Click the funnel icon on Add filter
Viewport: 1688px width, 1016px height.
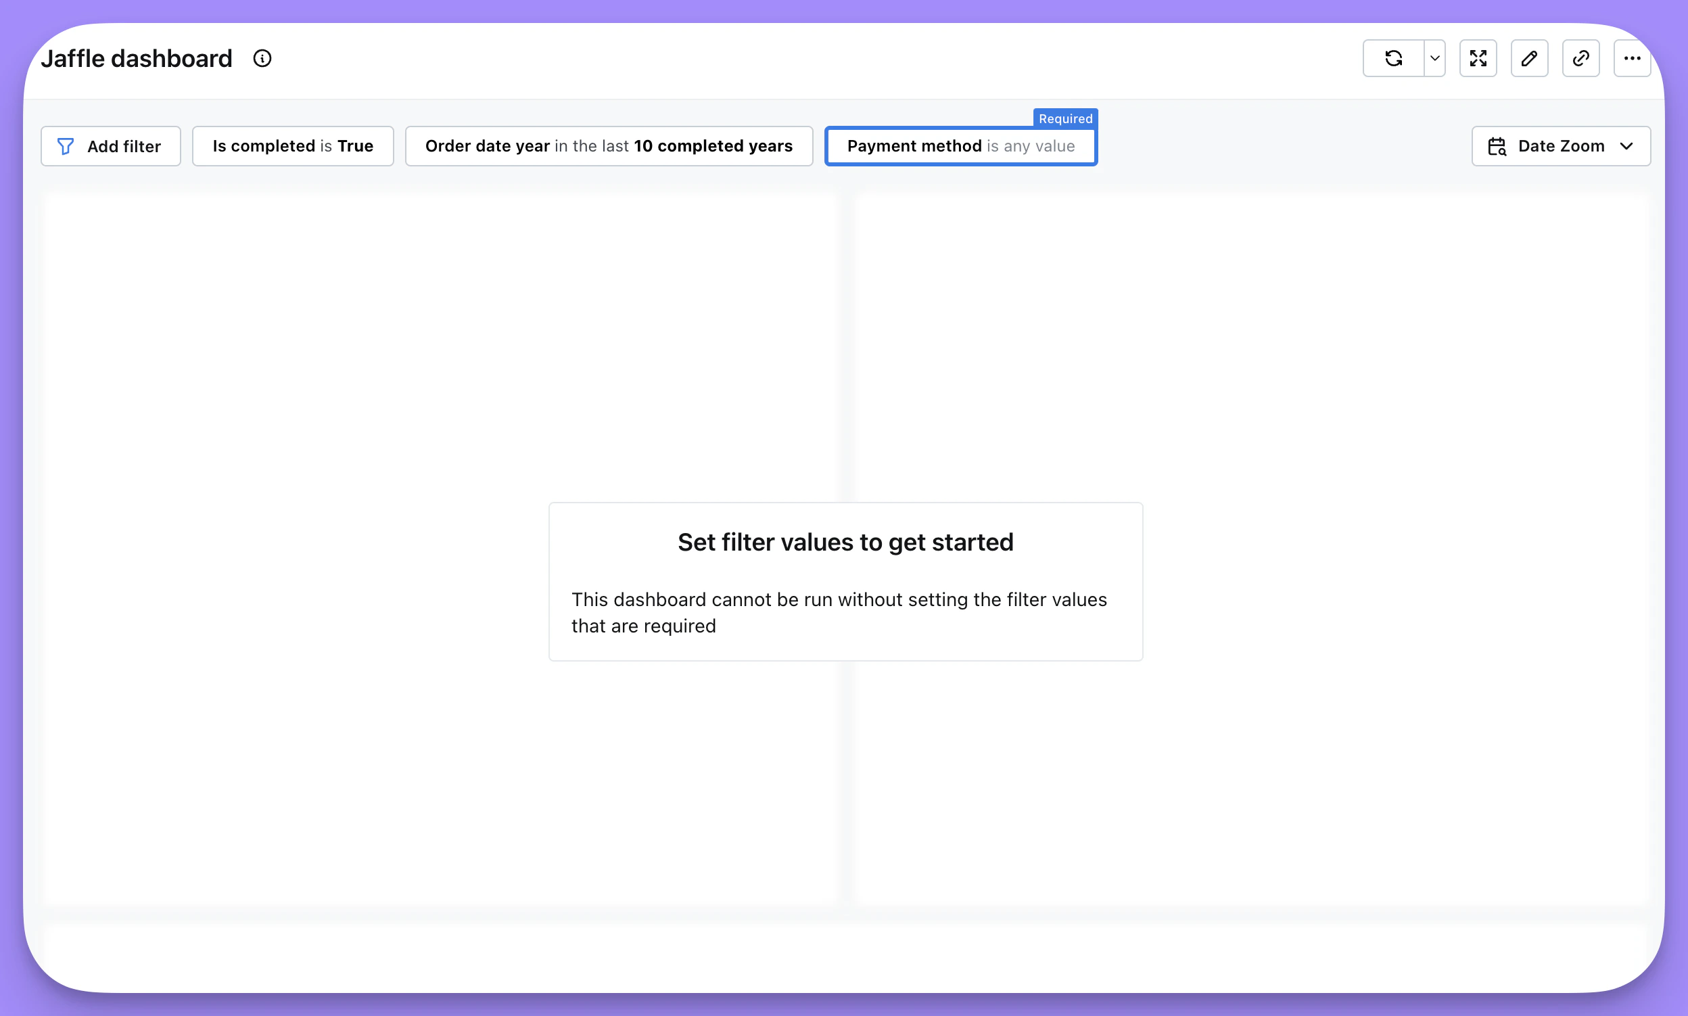coord(66,147)
